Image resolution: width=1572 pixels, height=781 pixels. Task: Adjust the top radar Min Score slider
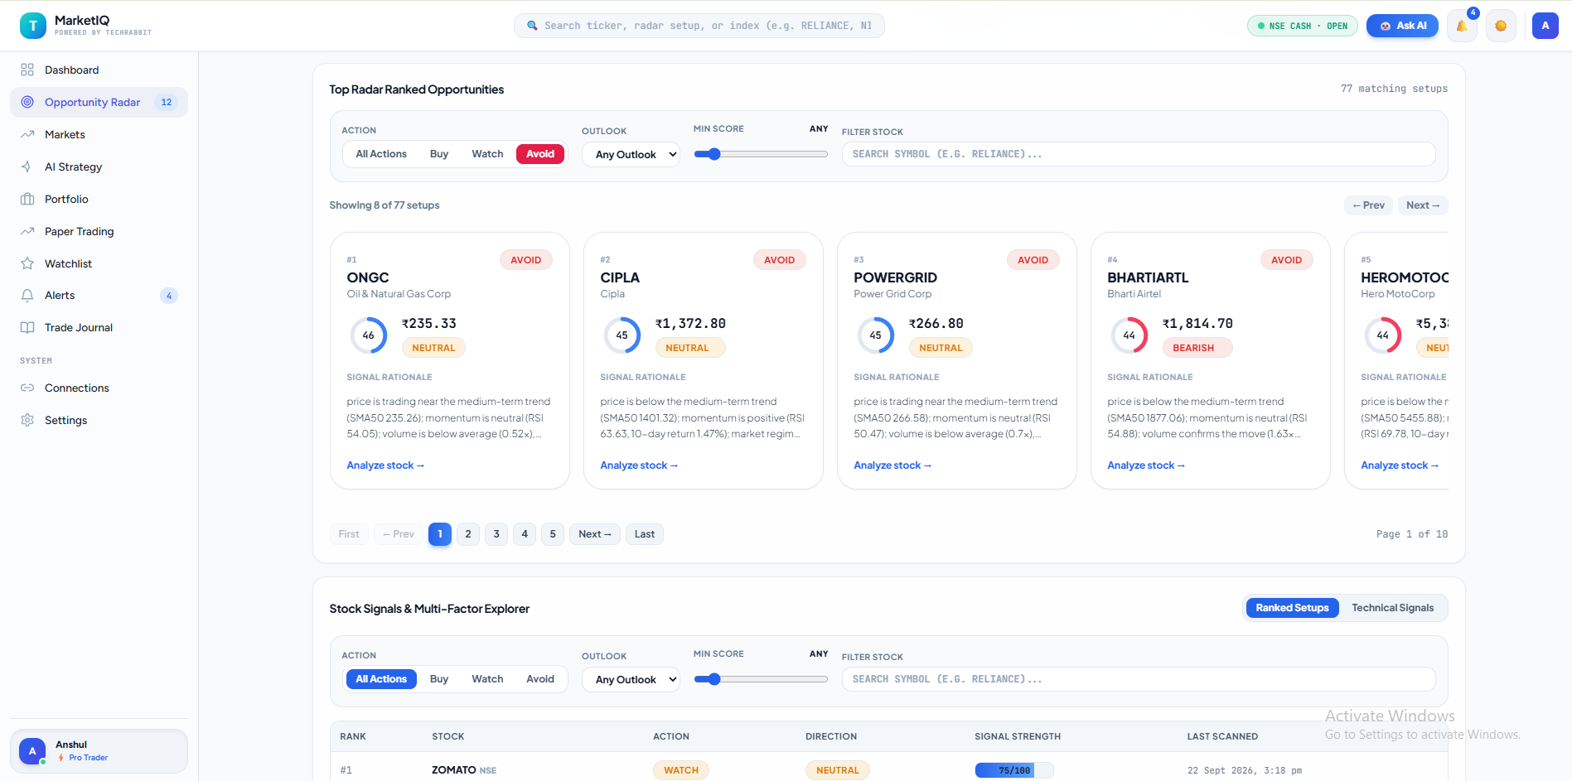pyautogui.click(x=761, y=154)
